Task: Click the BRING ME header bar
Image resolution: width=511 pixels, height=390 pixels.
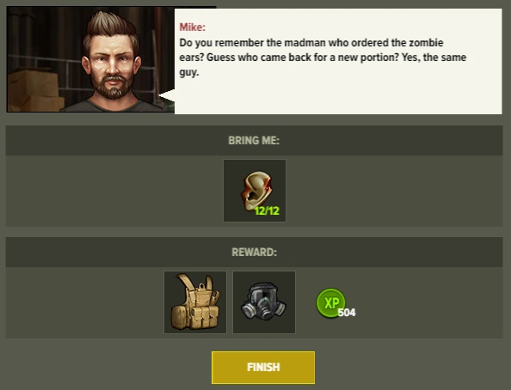Action: pyautogui.click(x=254, y=140)
